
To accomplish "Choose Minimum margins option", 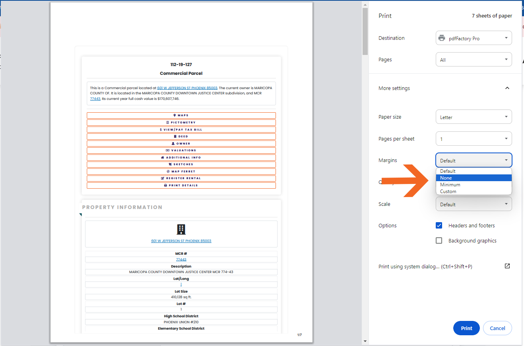I will [474, 185].
